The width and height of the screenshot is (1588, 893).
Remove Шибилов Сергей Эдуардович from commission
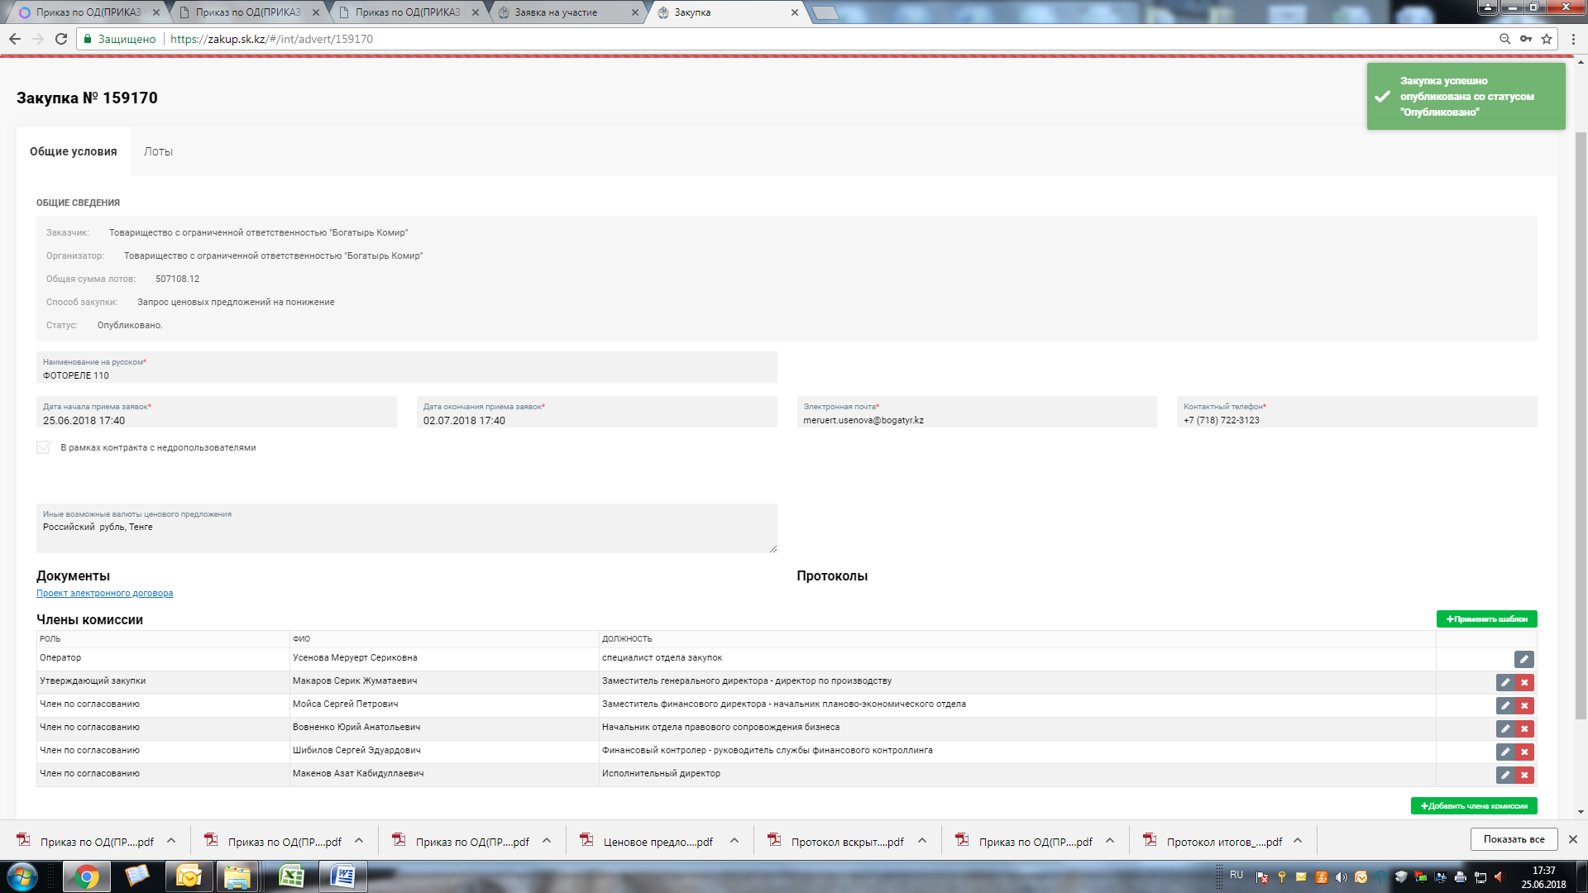point(1524,752)
